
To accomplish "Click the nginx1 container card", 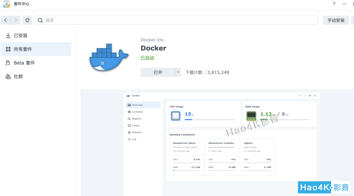I will 258,157.
